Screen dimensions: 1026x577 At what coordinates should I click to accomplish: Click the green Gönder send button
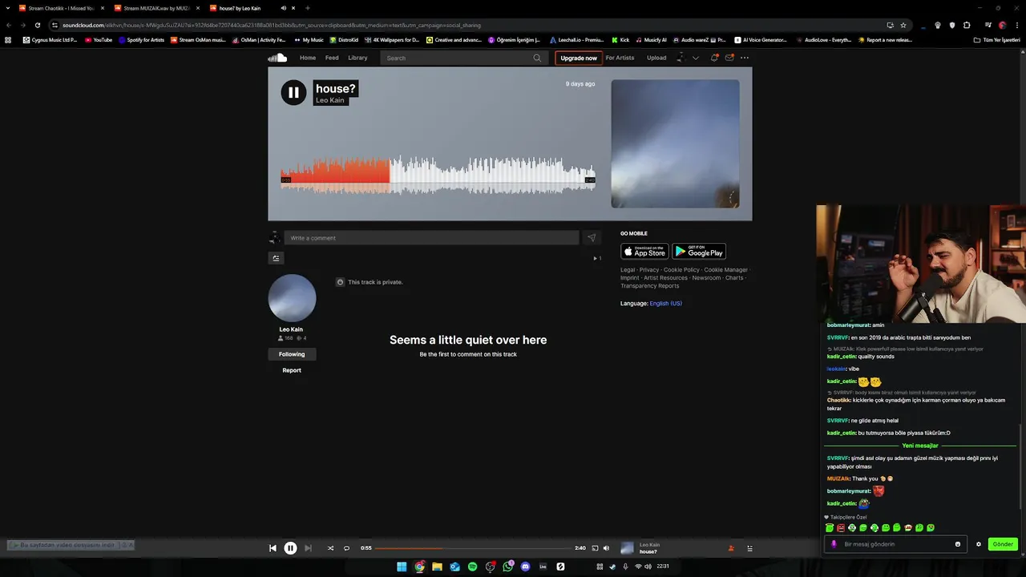[x=1003, y=544]
